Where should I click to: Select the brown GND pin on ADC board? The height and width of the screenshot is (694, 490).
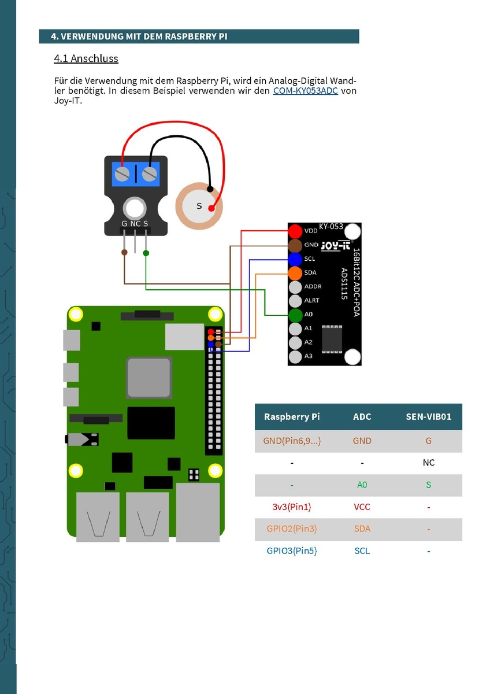pyautogui.click(x=295, y=245)
